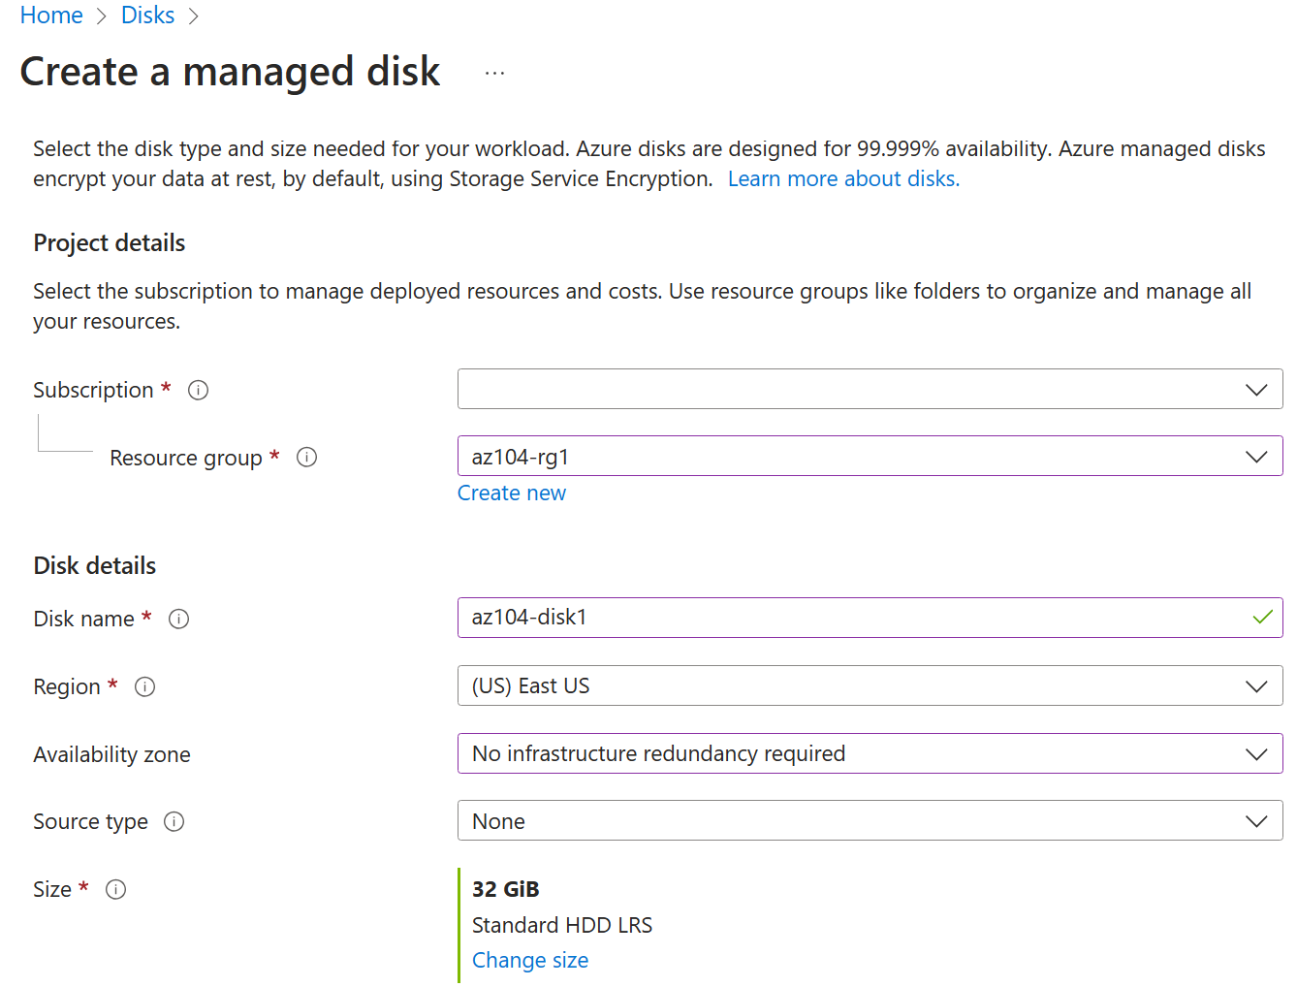The height and width of the screenshot is (987, 1297).
Task: Click the Resource group info icon
Action: click(306, 458)
